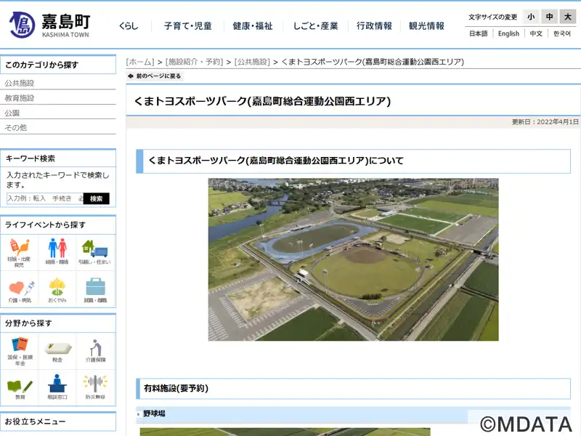Click the 妊娠・出産 育児 life event icon
This screenshot has width=581, height=436.
click(20, 251)
